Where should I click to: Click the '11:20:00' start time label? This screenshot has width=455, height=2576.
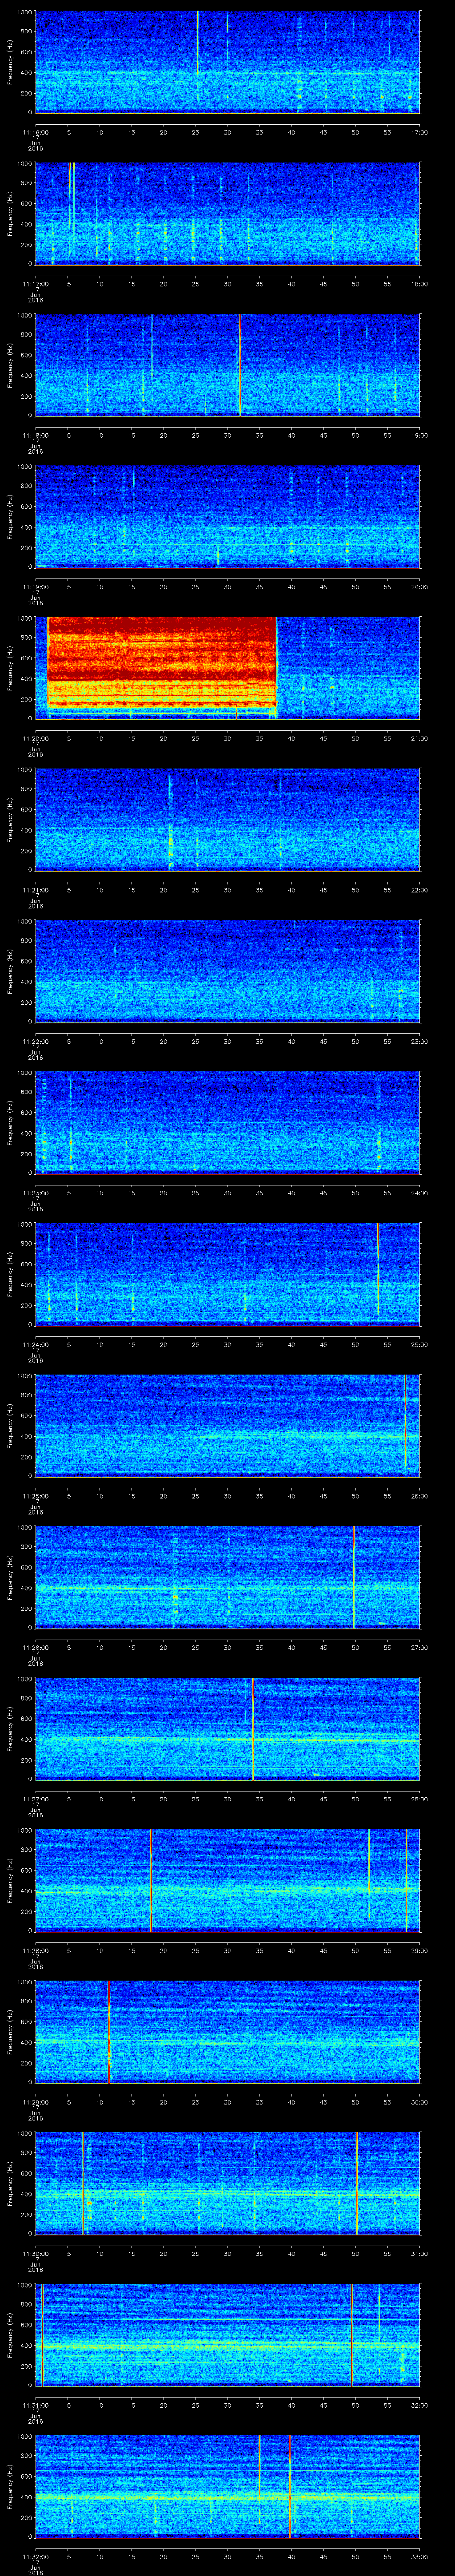pos(35,738)
